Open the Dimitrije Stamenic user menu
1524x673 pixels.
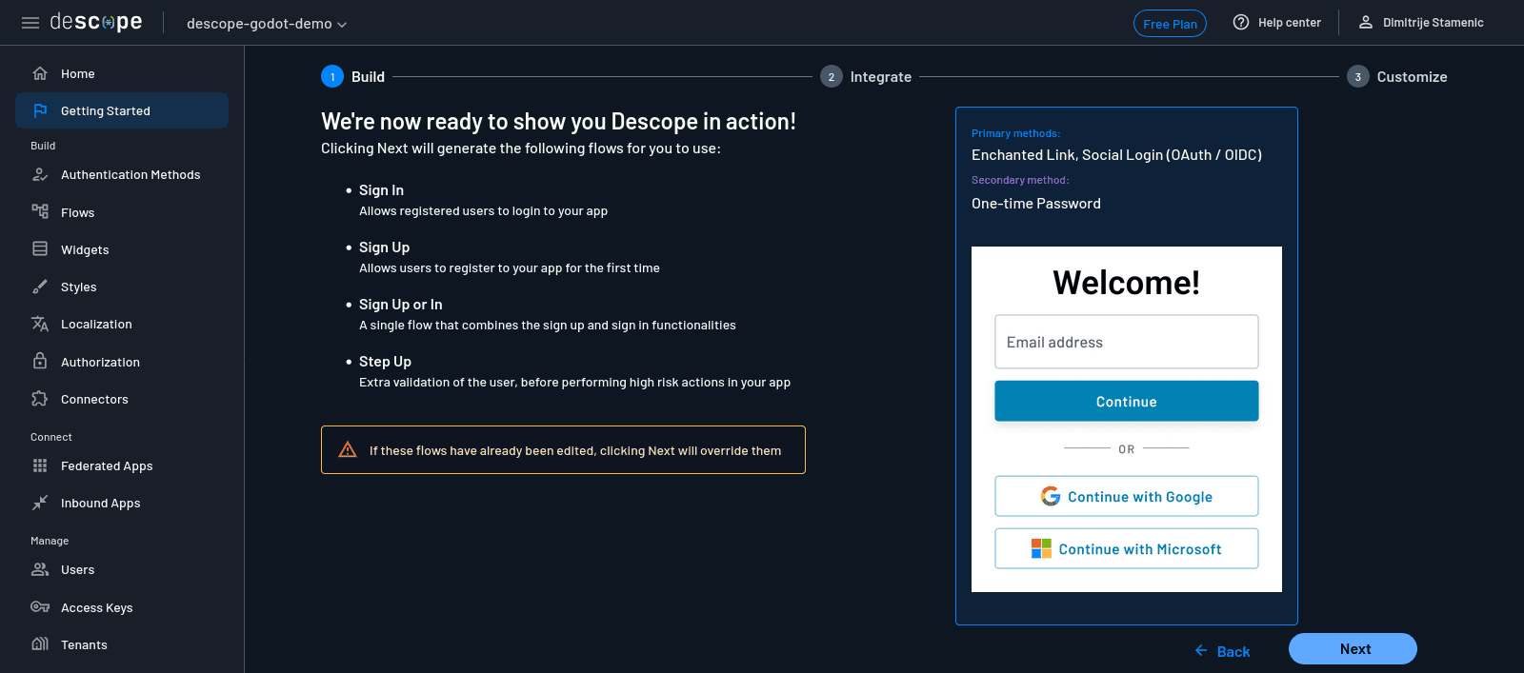tap(1420, 23)
